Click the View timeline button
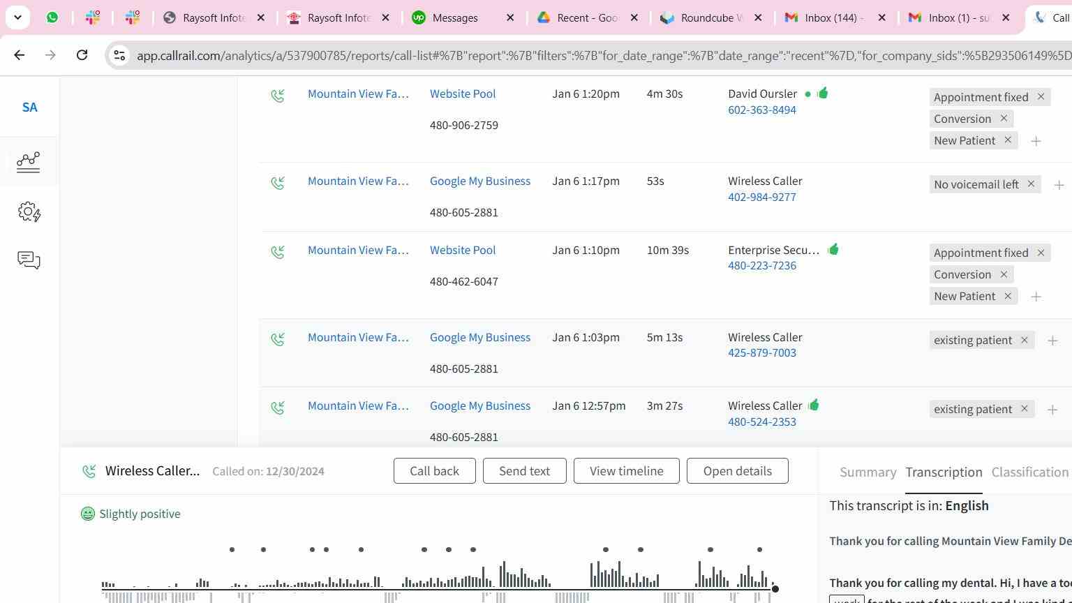 tap(626, 471)
